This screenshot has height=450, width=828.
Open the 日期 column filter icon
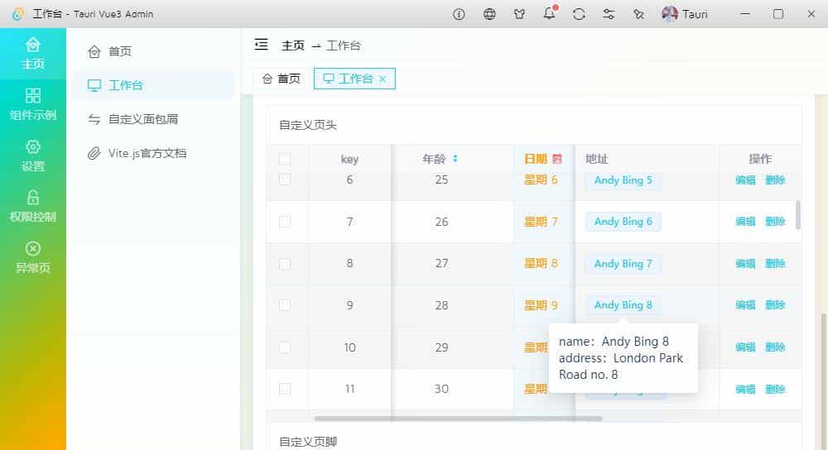click(x=557, y=159)
